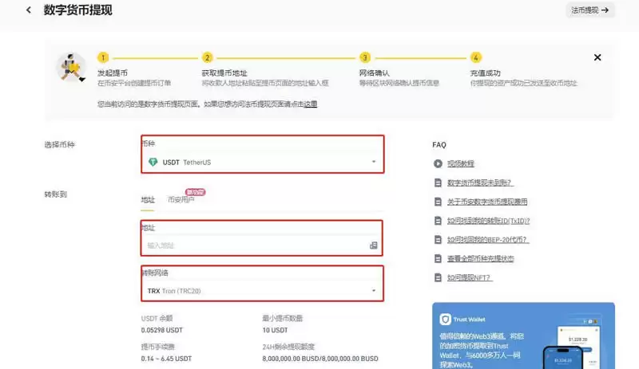The height and width of the screenshot is (369, 639).
Task: Open the 币种 USDT coin dropdown
Action: 262,162
